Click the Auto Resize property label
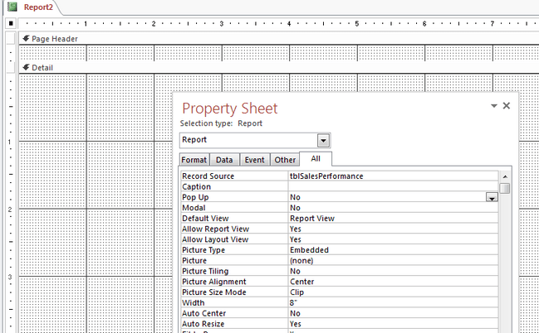The image size is (539, 333). click(x=203, y=324)
